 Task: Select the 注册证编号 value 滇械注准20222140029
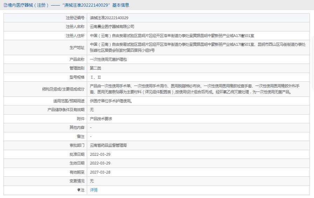tap(109, 18)
